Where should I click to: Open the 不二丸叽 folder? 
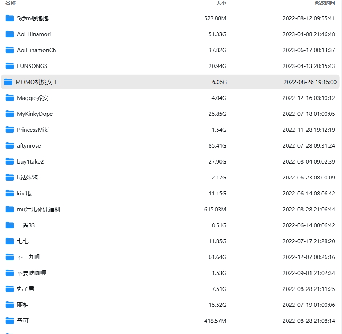click(x=29, y=257)
